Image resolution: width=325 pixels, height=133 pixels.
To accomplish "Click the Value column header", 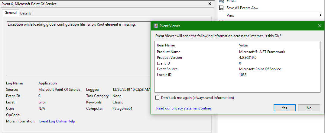I will (278, 45).
